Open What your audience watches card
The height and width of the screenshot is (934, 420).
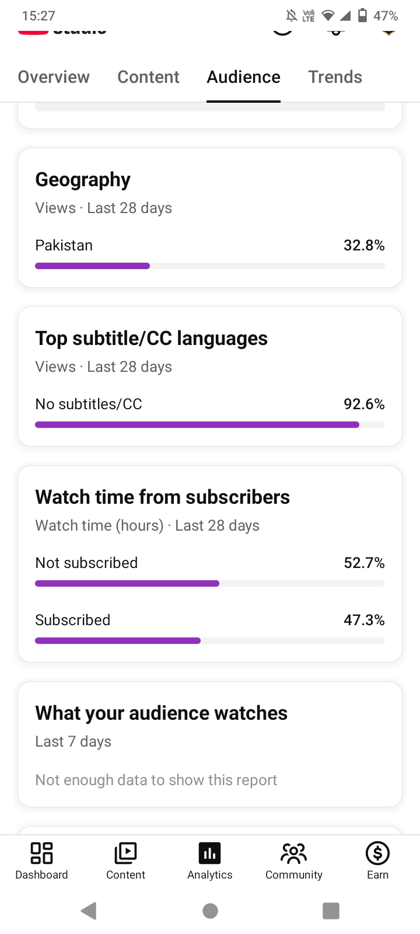click(x=210, y=744)
